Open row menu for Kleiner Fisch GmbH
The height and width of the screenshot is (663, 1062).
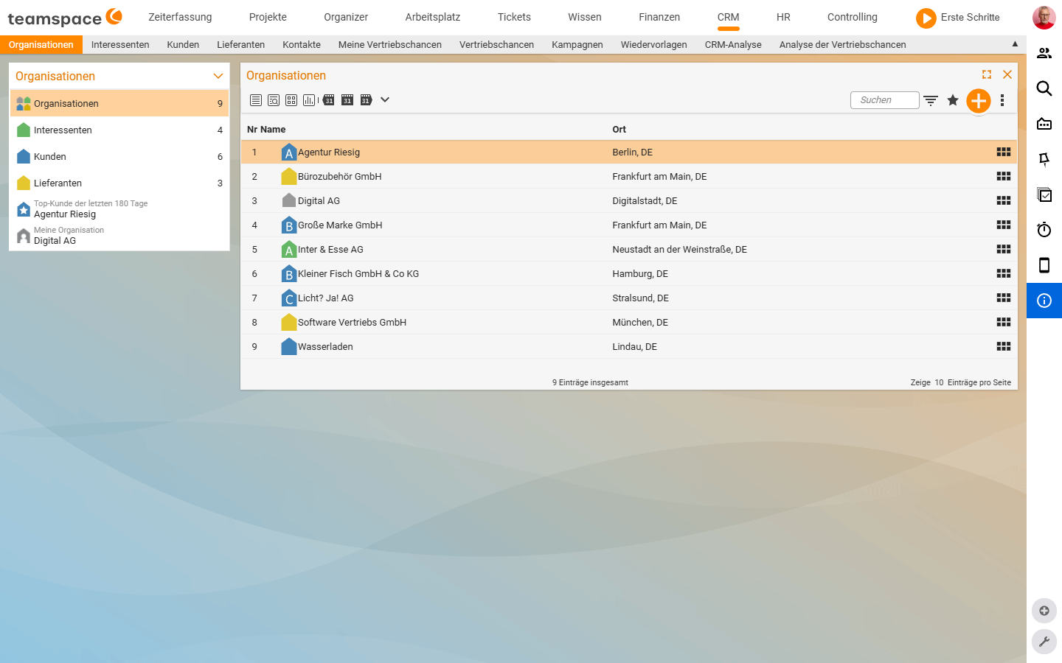(x=1004, y=273)
